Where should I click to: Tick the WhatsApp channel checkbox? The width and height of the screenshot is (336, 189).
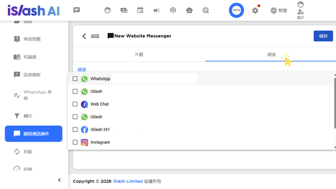click(x=75, y=79)
